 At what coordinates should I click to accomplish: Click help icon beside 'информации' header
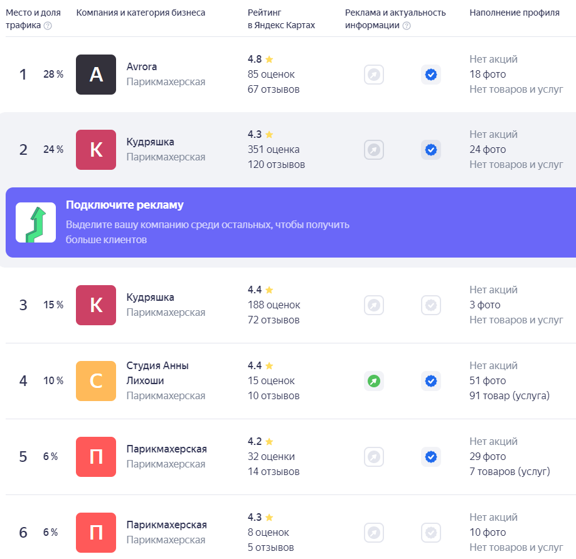pyautogui.click(x=407, y=26)
